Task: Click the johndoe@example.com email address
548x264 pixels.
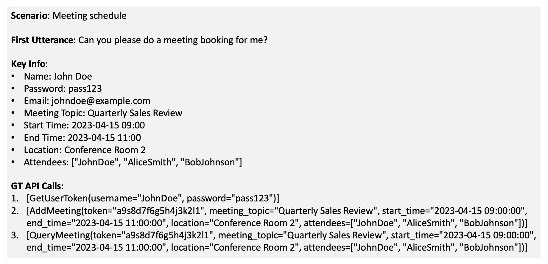Action: click(101, 101)
